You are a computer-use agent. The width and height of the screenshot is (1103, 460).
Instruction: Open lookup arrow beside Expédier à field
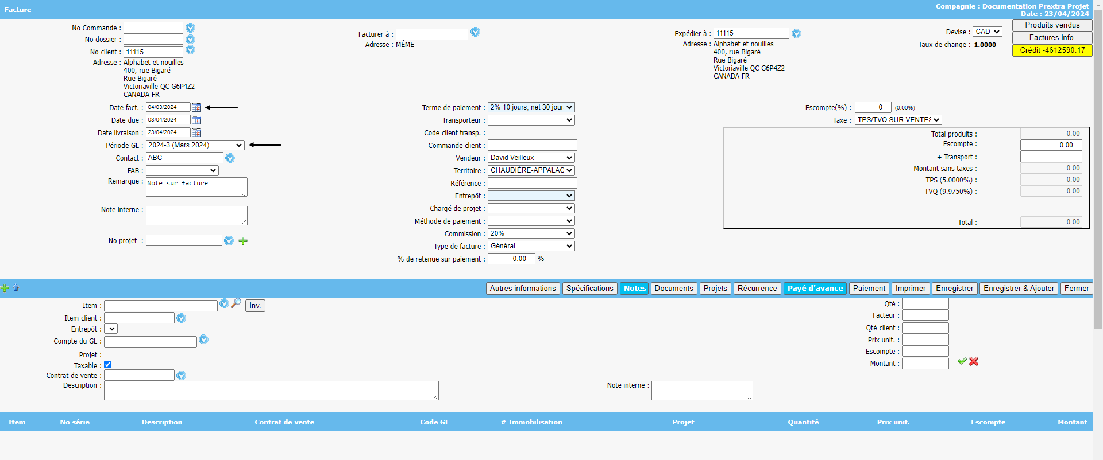coord(796,34)
